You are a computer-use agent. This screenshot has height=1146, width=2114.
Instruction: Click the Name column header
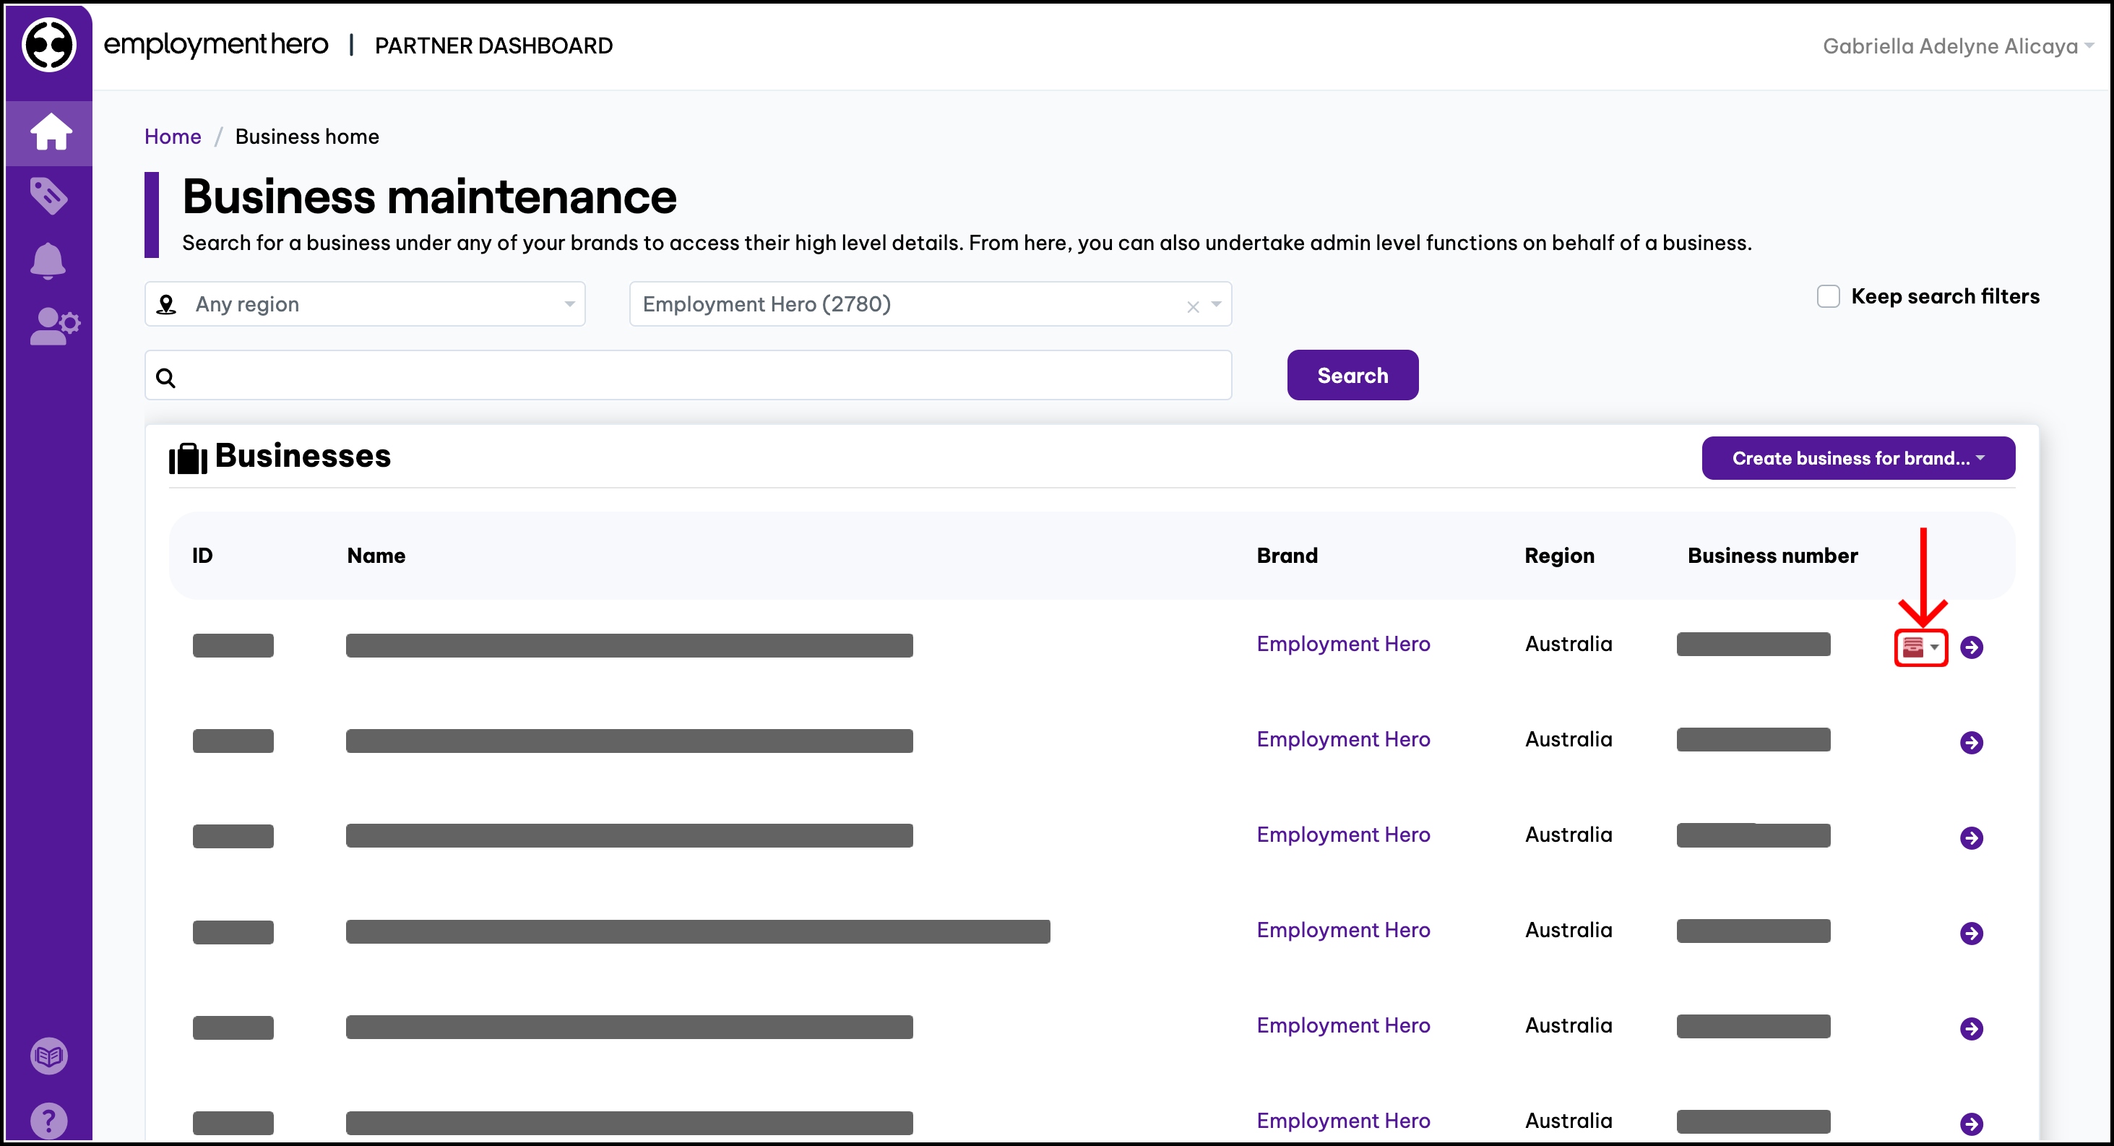[376, 556]
